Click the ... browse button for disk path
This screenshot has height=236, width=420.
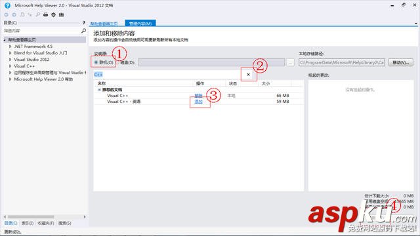click(290, 62)
